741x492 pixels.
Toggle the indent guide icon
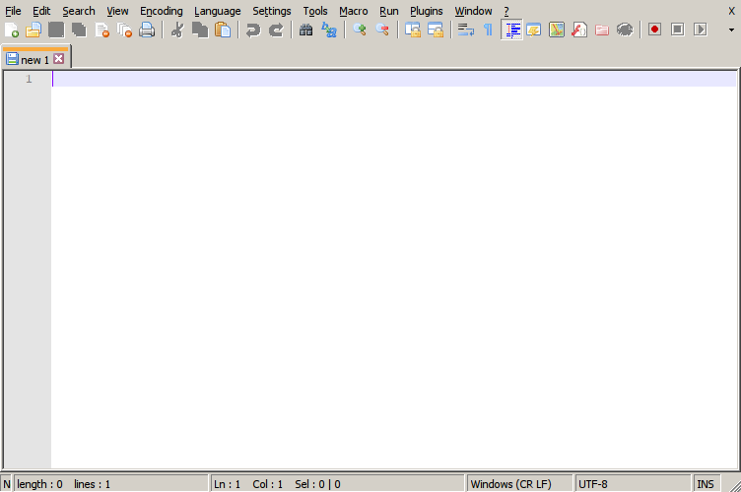pyautogui.click(x=511, y=31)
